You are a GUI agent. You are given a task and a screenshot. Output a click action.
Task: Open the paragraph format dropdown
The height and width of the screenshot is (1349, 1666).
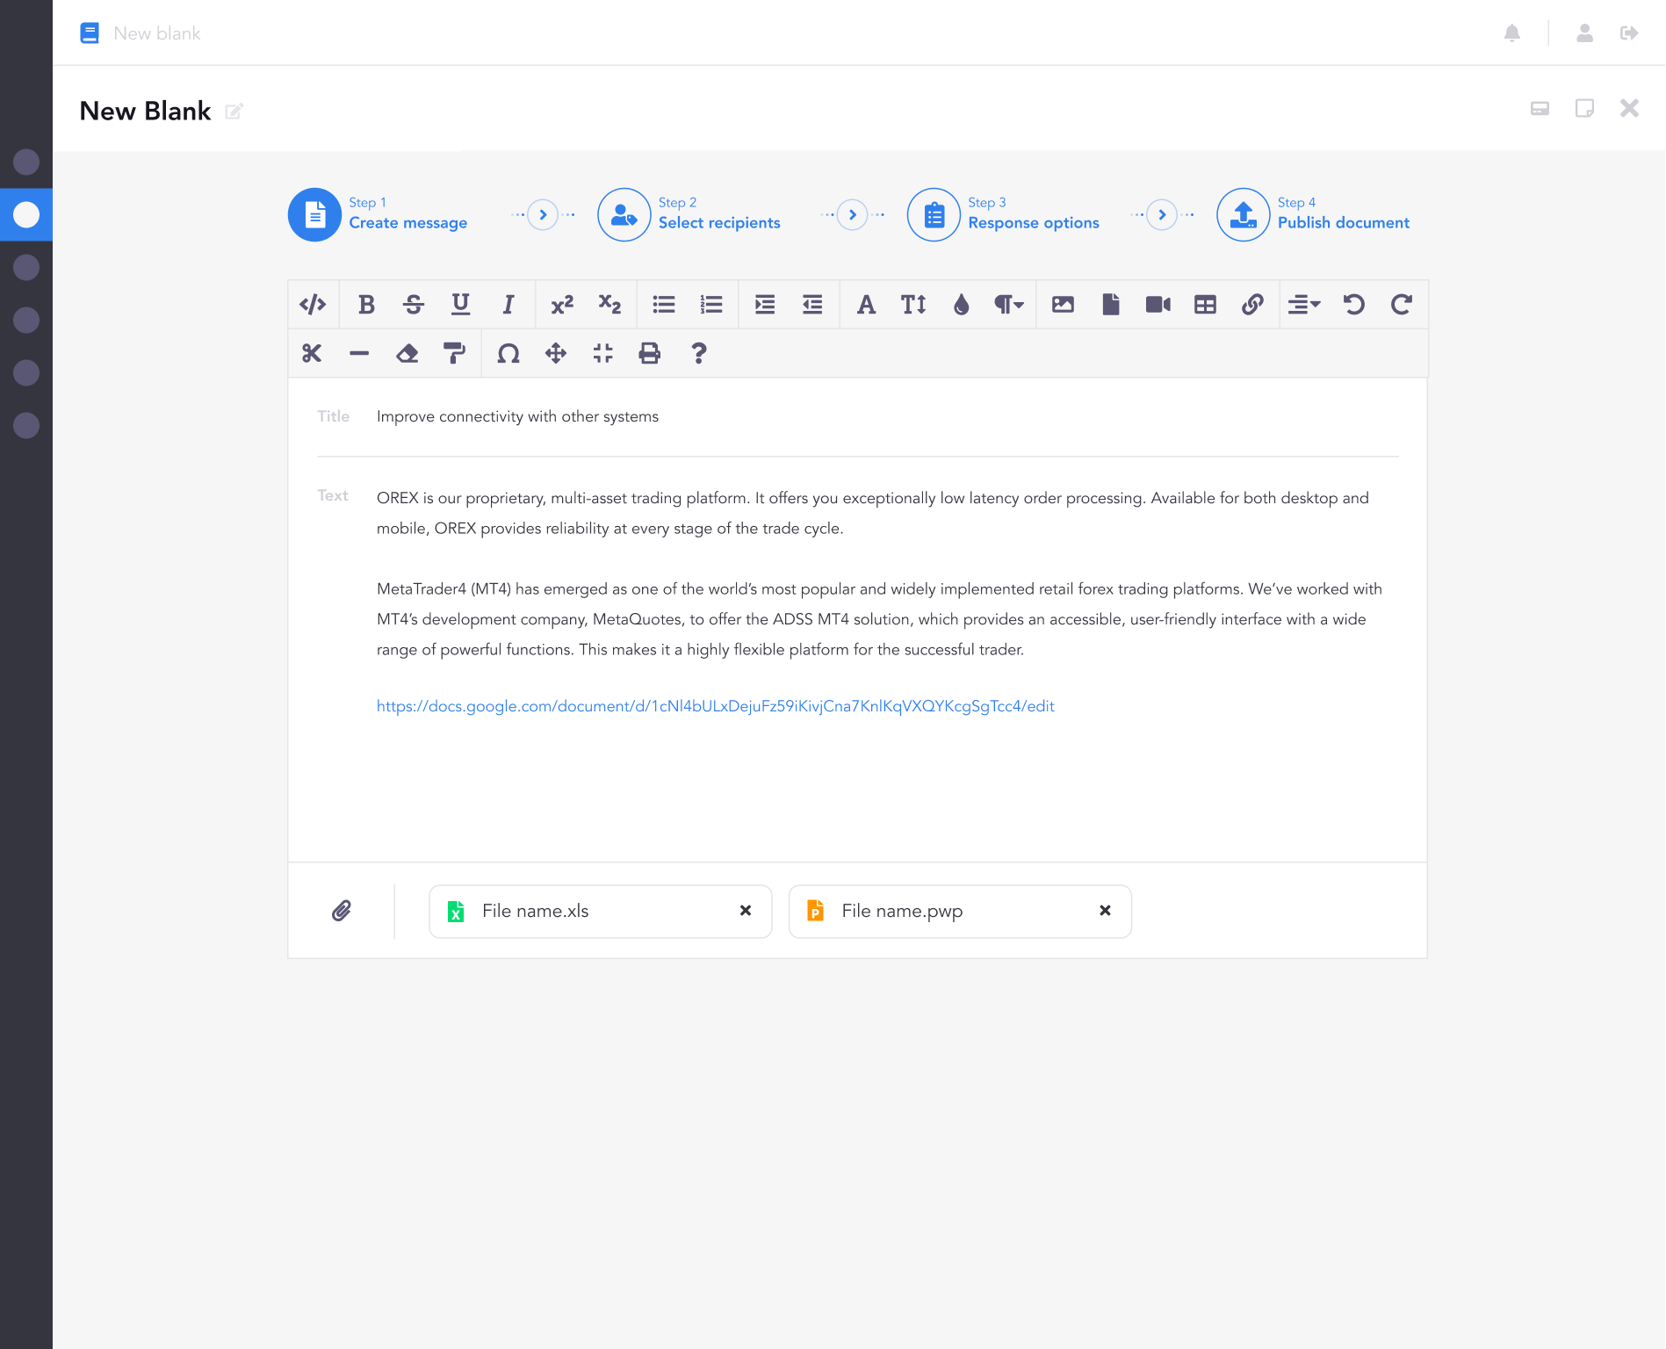pyautogui.click(x=1008, y=305)
